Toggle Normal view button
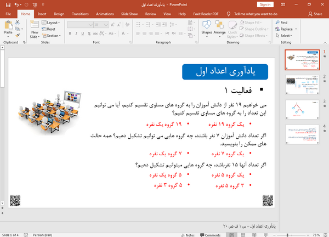Screen dimensions: 329x237 coord(231,235)
